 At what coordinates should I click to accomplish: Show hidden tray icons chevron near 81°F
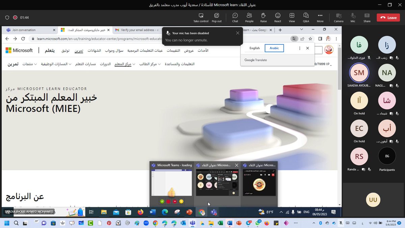point(281,212)
